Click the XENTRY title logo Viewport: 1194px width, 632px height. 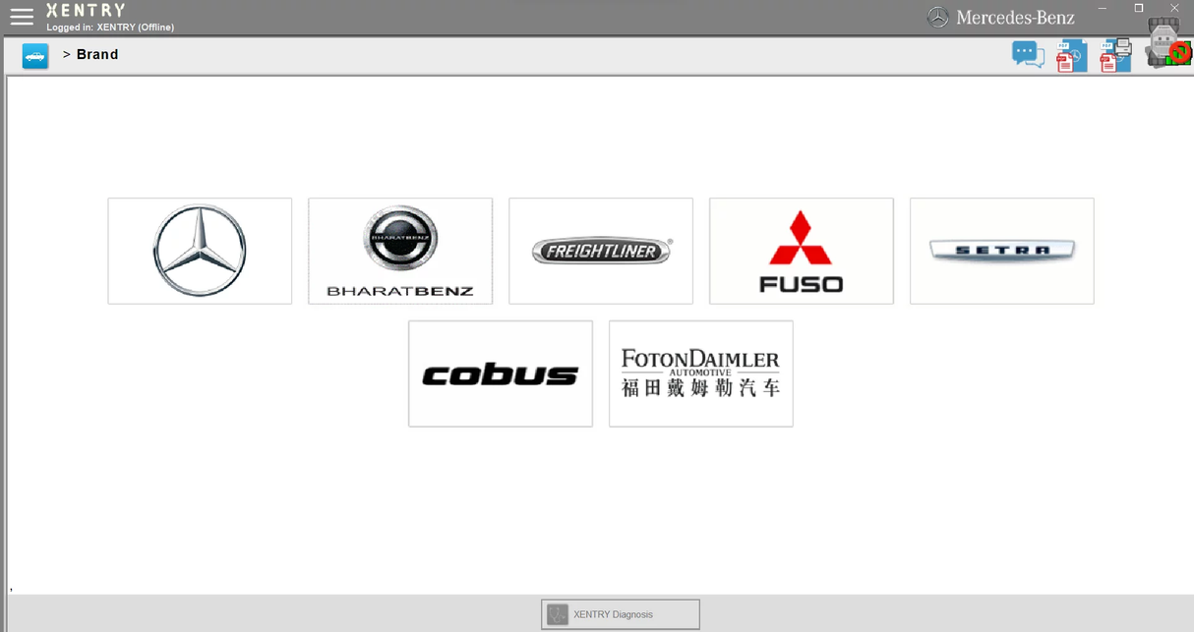[86, 10]
